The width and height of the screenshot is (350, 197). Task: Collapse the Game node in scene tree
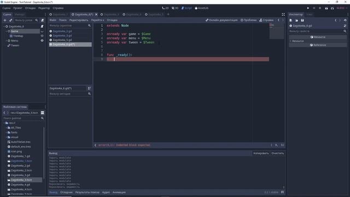6,31
